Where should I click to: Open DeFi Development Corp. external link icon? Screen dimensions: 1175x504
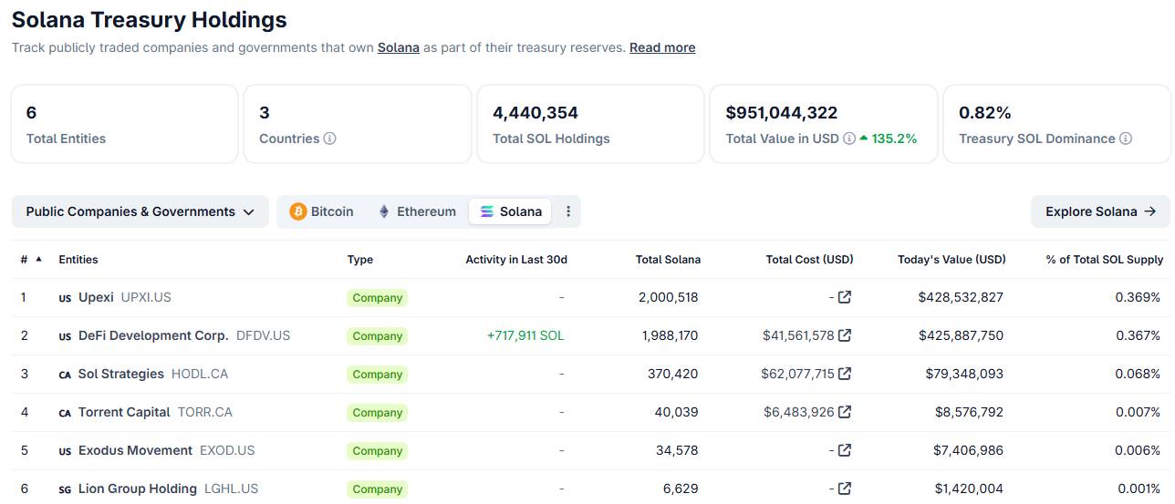click(845, 335)
